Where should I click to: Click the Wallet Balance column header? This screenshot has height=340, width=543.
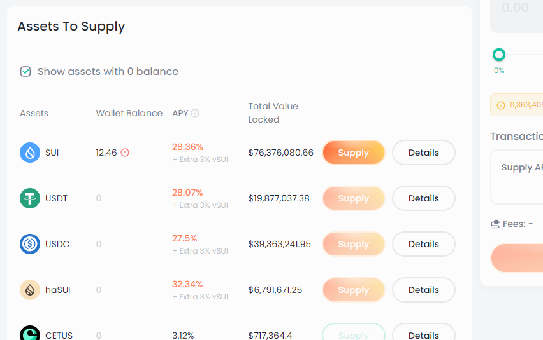[129, 113]
